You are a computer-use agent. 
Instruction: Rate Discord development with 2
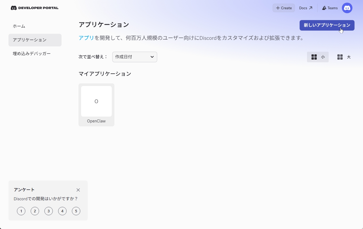coord(35,211)
